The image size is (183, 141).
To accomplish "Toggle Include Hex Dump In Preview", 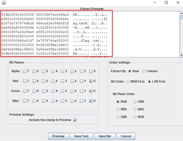I will point(75,120).
